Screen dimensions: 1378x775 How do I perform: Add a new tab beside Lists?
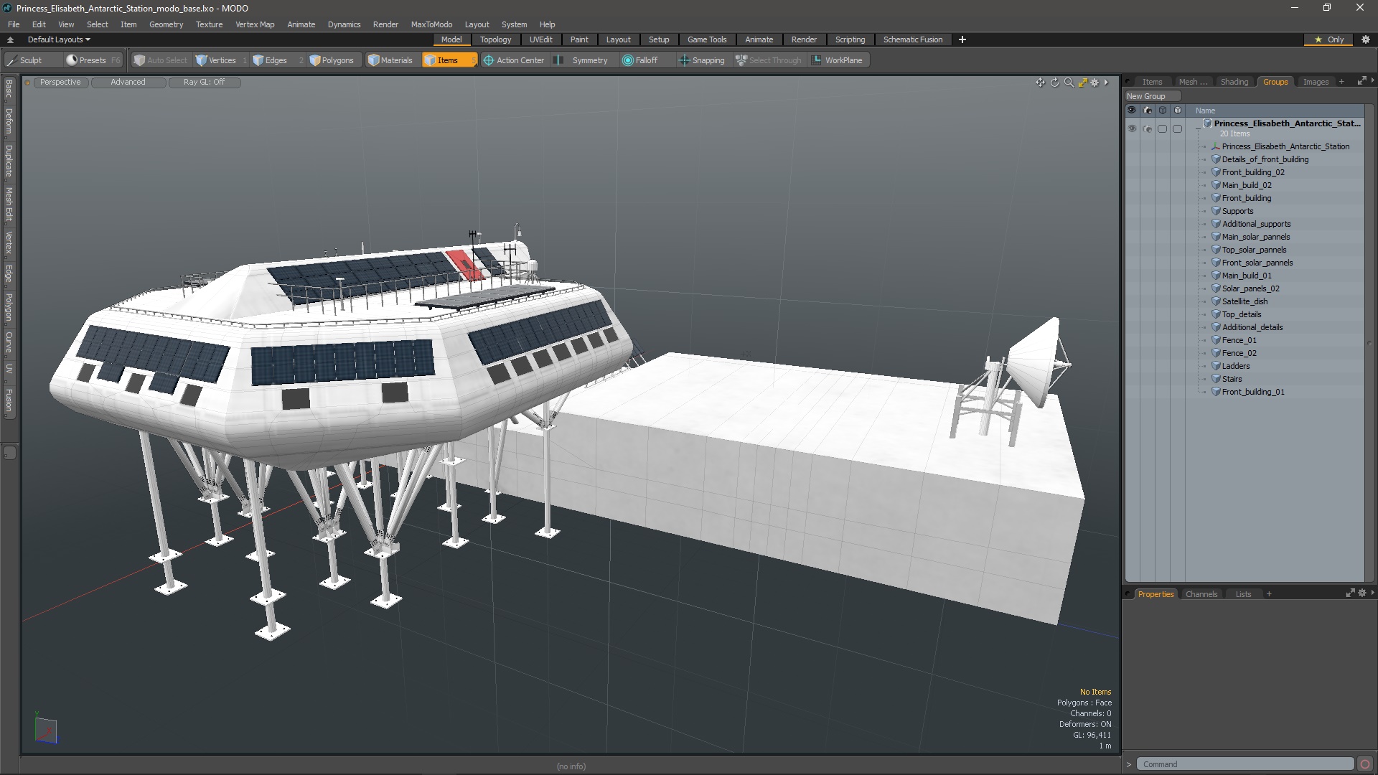click(x=1269, y=594)
